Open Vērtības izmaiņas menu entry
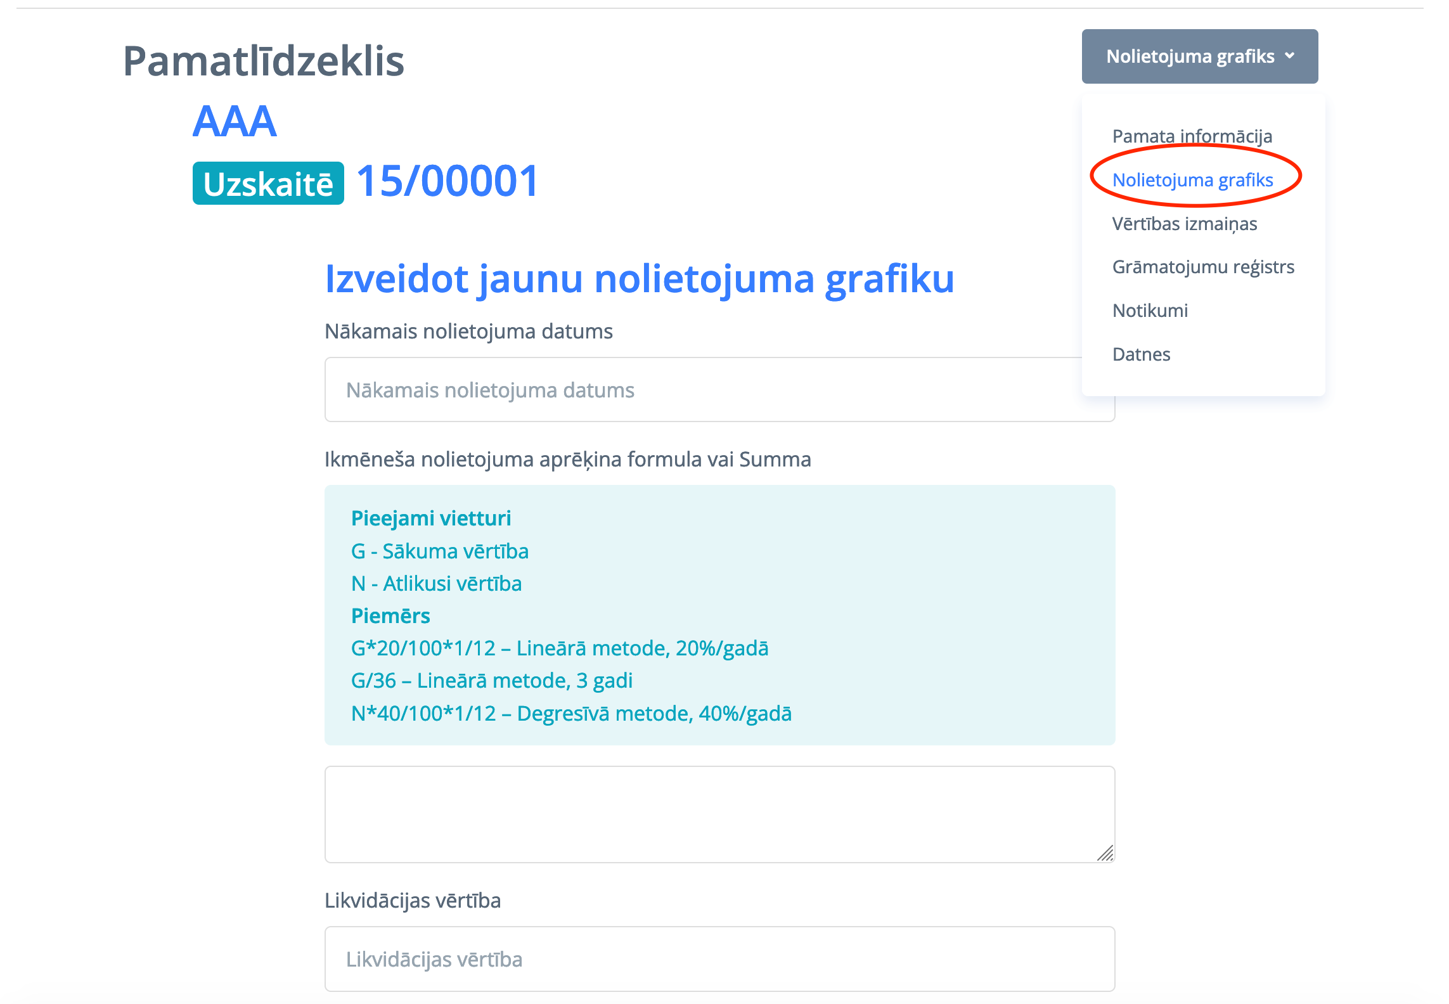 click(x=1184, y=224)
